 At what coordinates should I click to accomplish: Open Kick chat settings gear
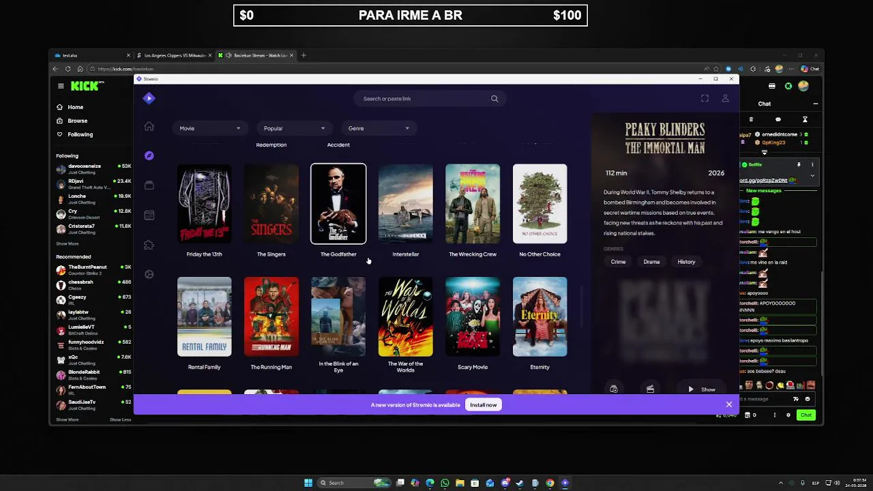tap(788, 415)
